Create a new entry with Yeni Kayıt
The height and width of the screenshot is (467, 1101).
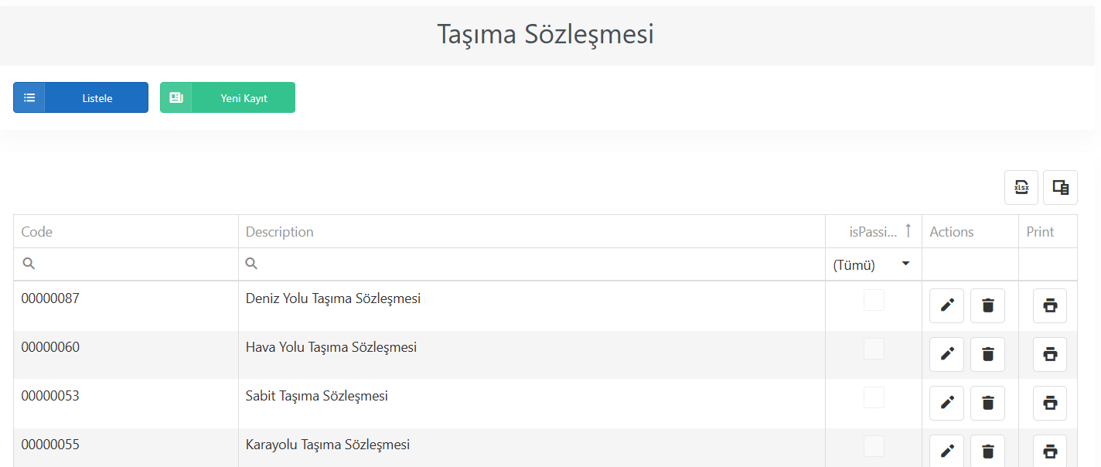[227, 97]
